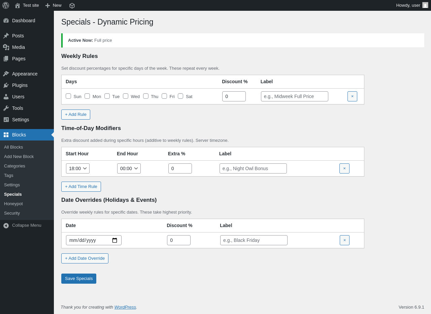Click the Version 6.9.1 footer text

click(411, 307)
